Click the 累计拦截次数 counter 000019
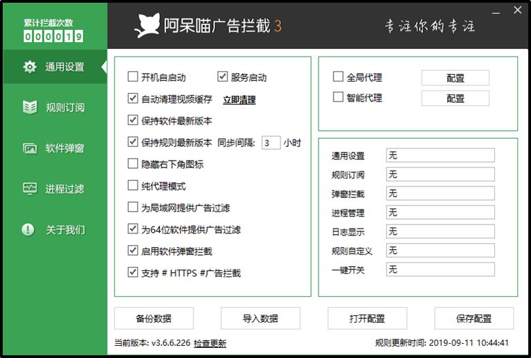The image size is (531, 358). pos(54,36)
